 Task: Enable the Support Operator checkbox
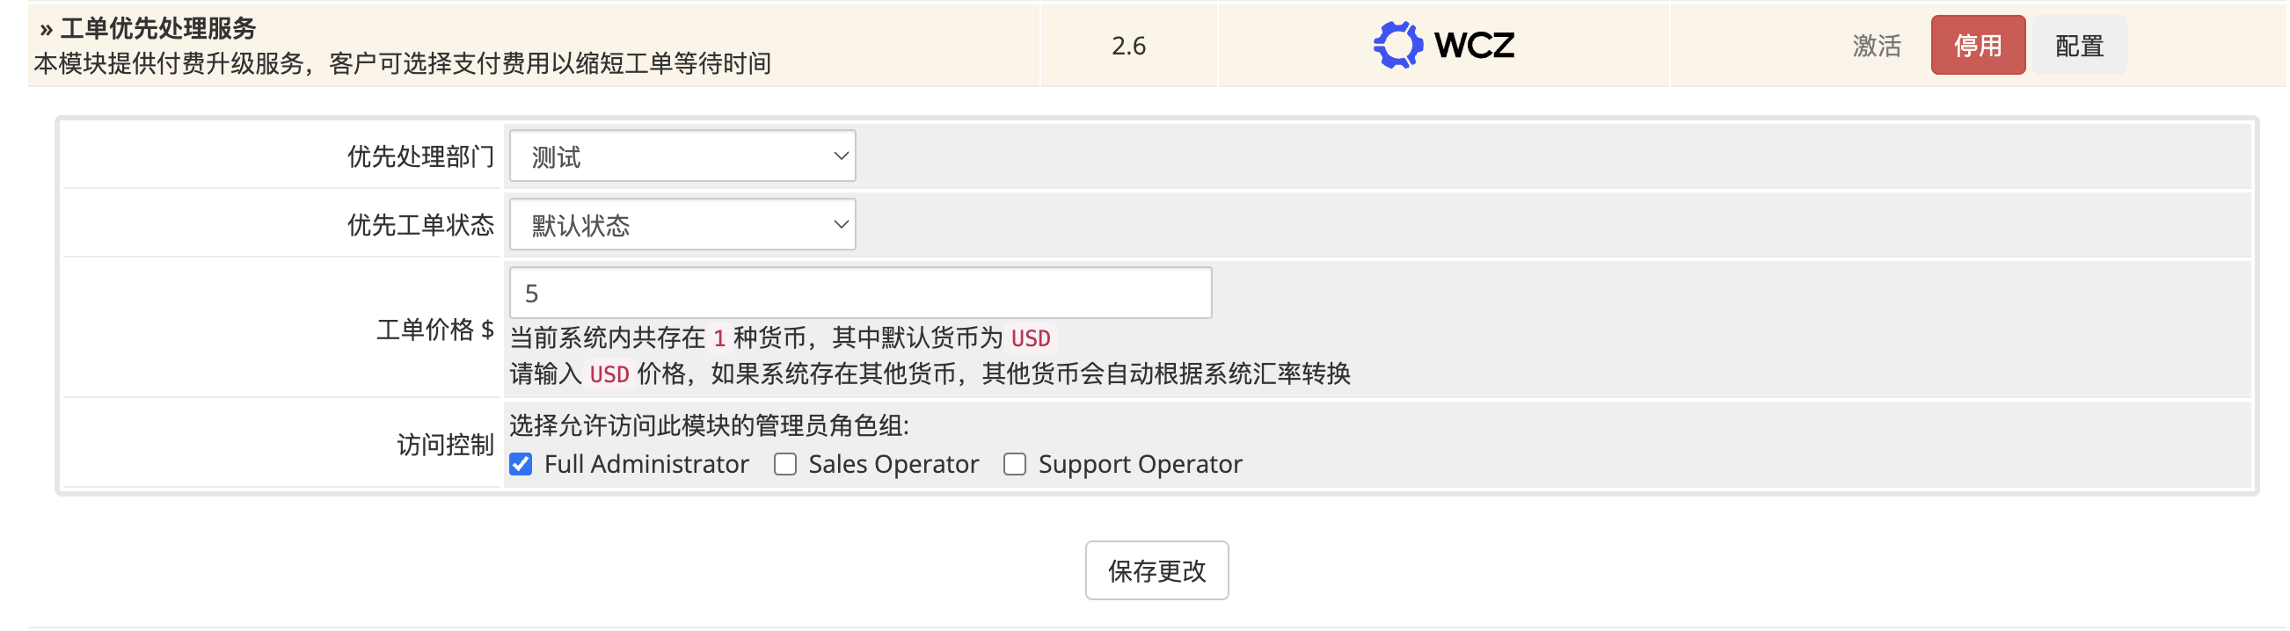click(x=1014, y=465)
